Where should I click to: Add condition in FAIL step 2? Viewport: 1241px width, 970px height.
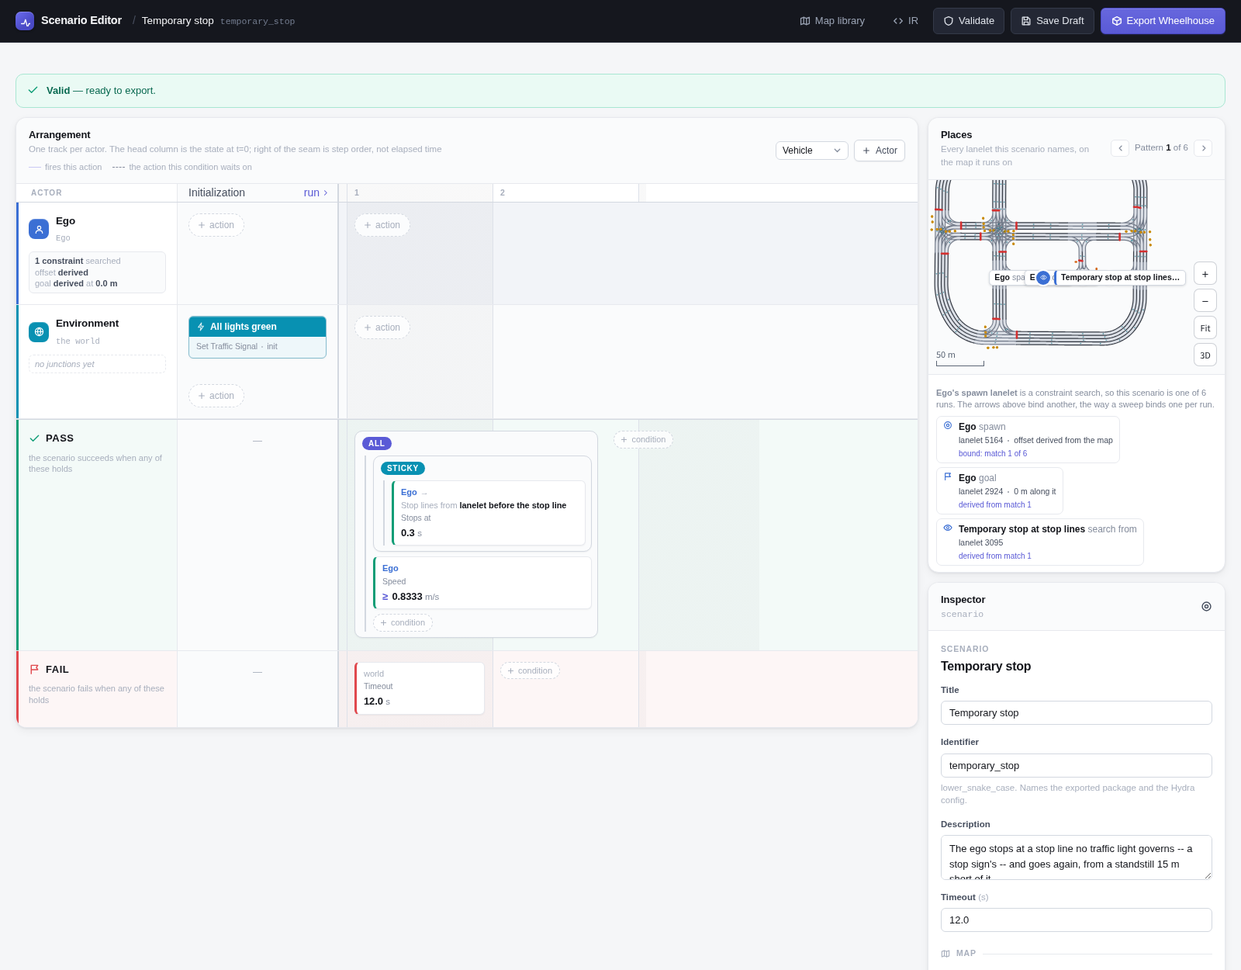[x=530, y=670]
